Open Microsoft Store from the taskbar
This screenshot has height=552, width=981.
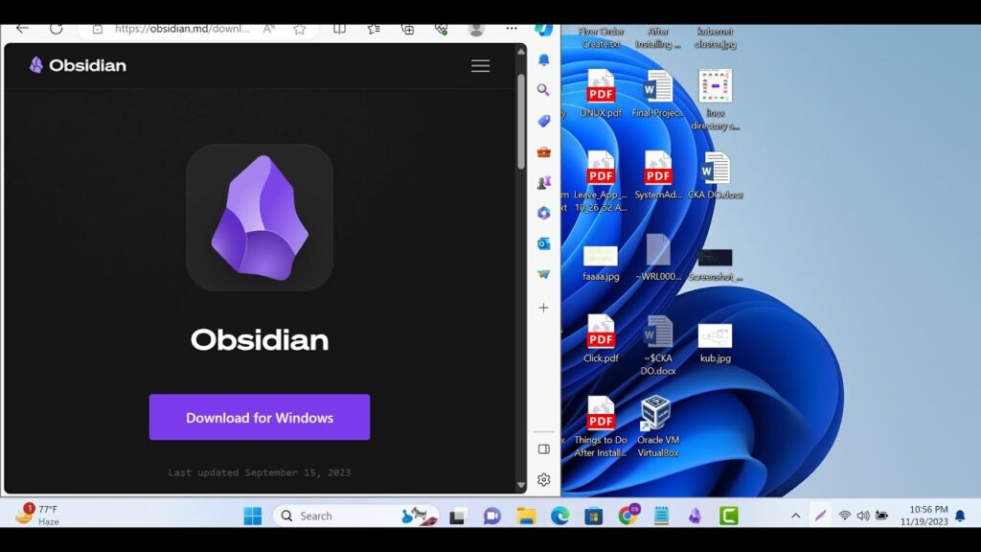tap(594, 516)
